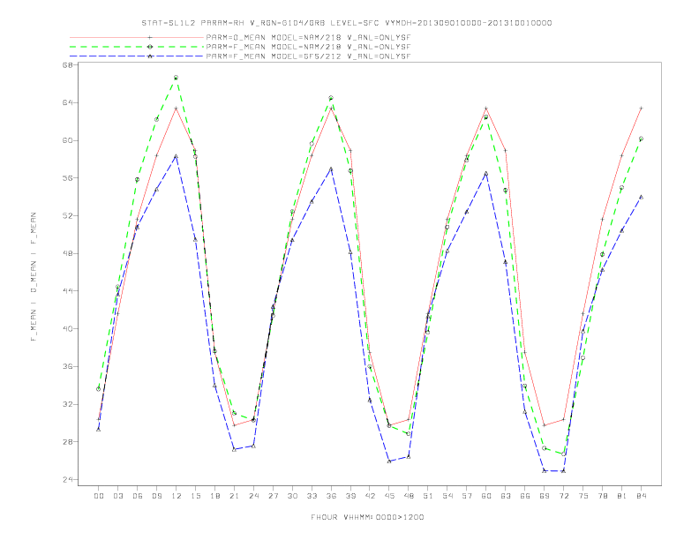The image size is (699, 540).
Task: Click x-axis forecast hour label 21
Action: pos(234,496)
